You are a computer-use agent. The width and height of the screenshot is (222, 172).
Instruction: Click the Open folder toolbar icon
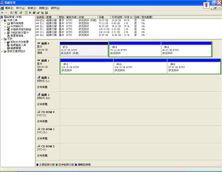tap(38, 13)
